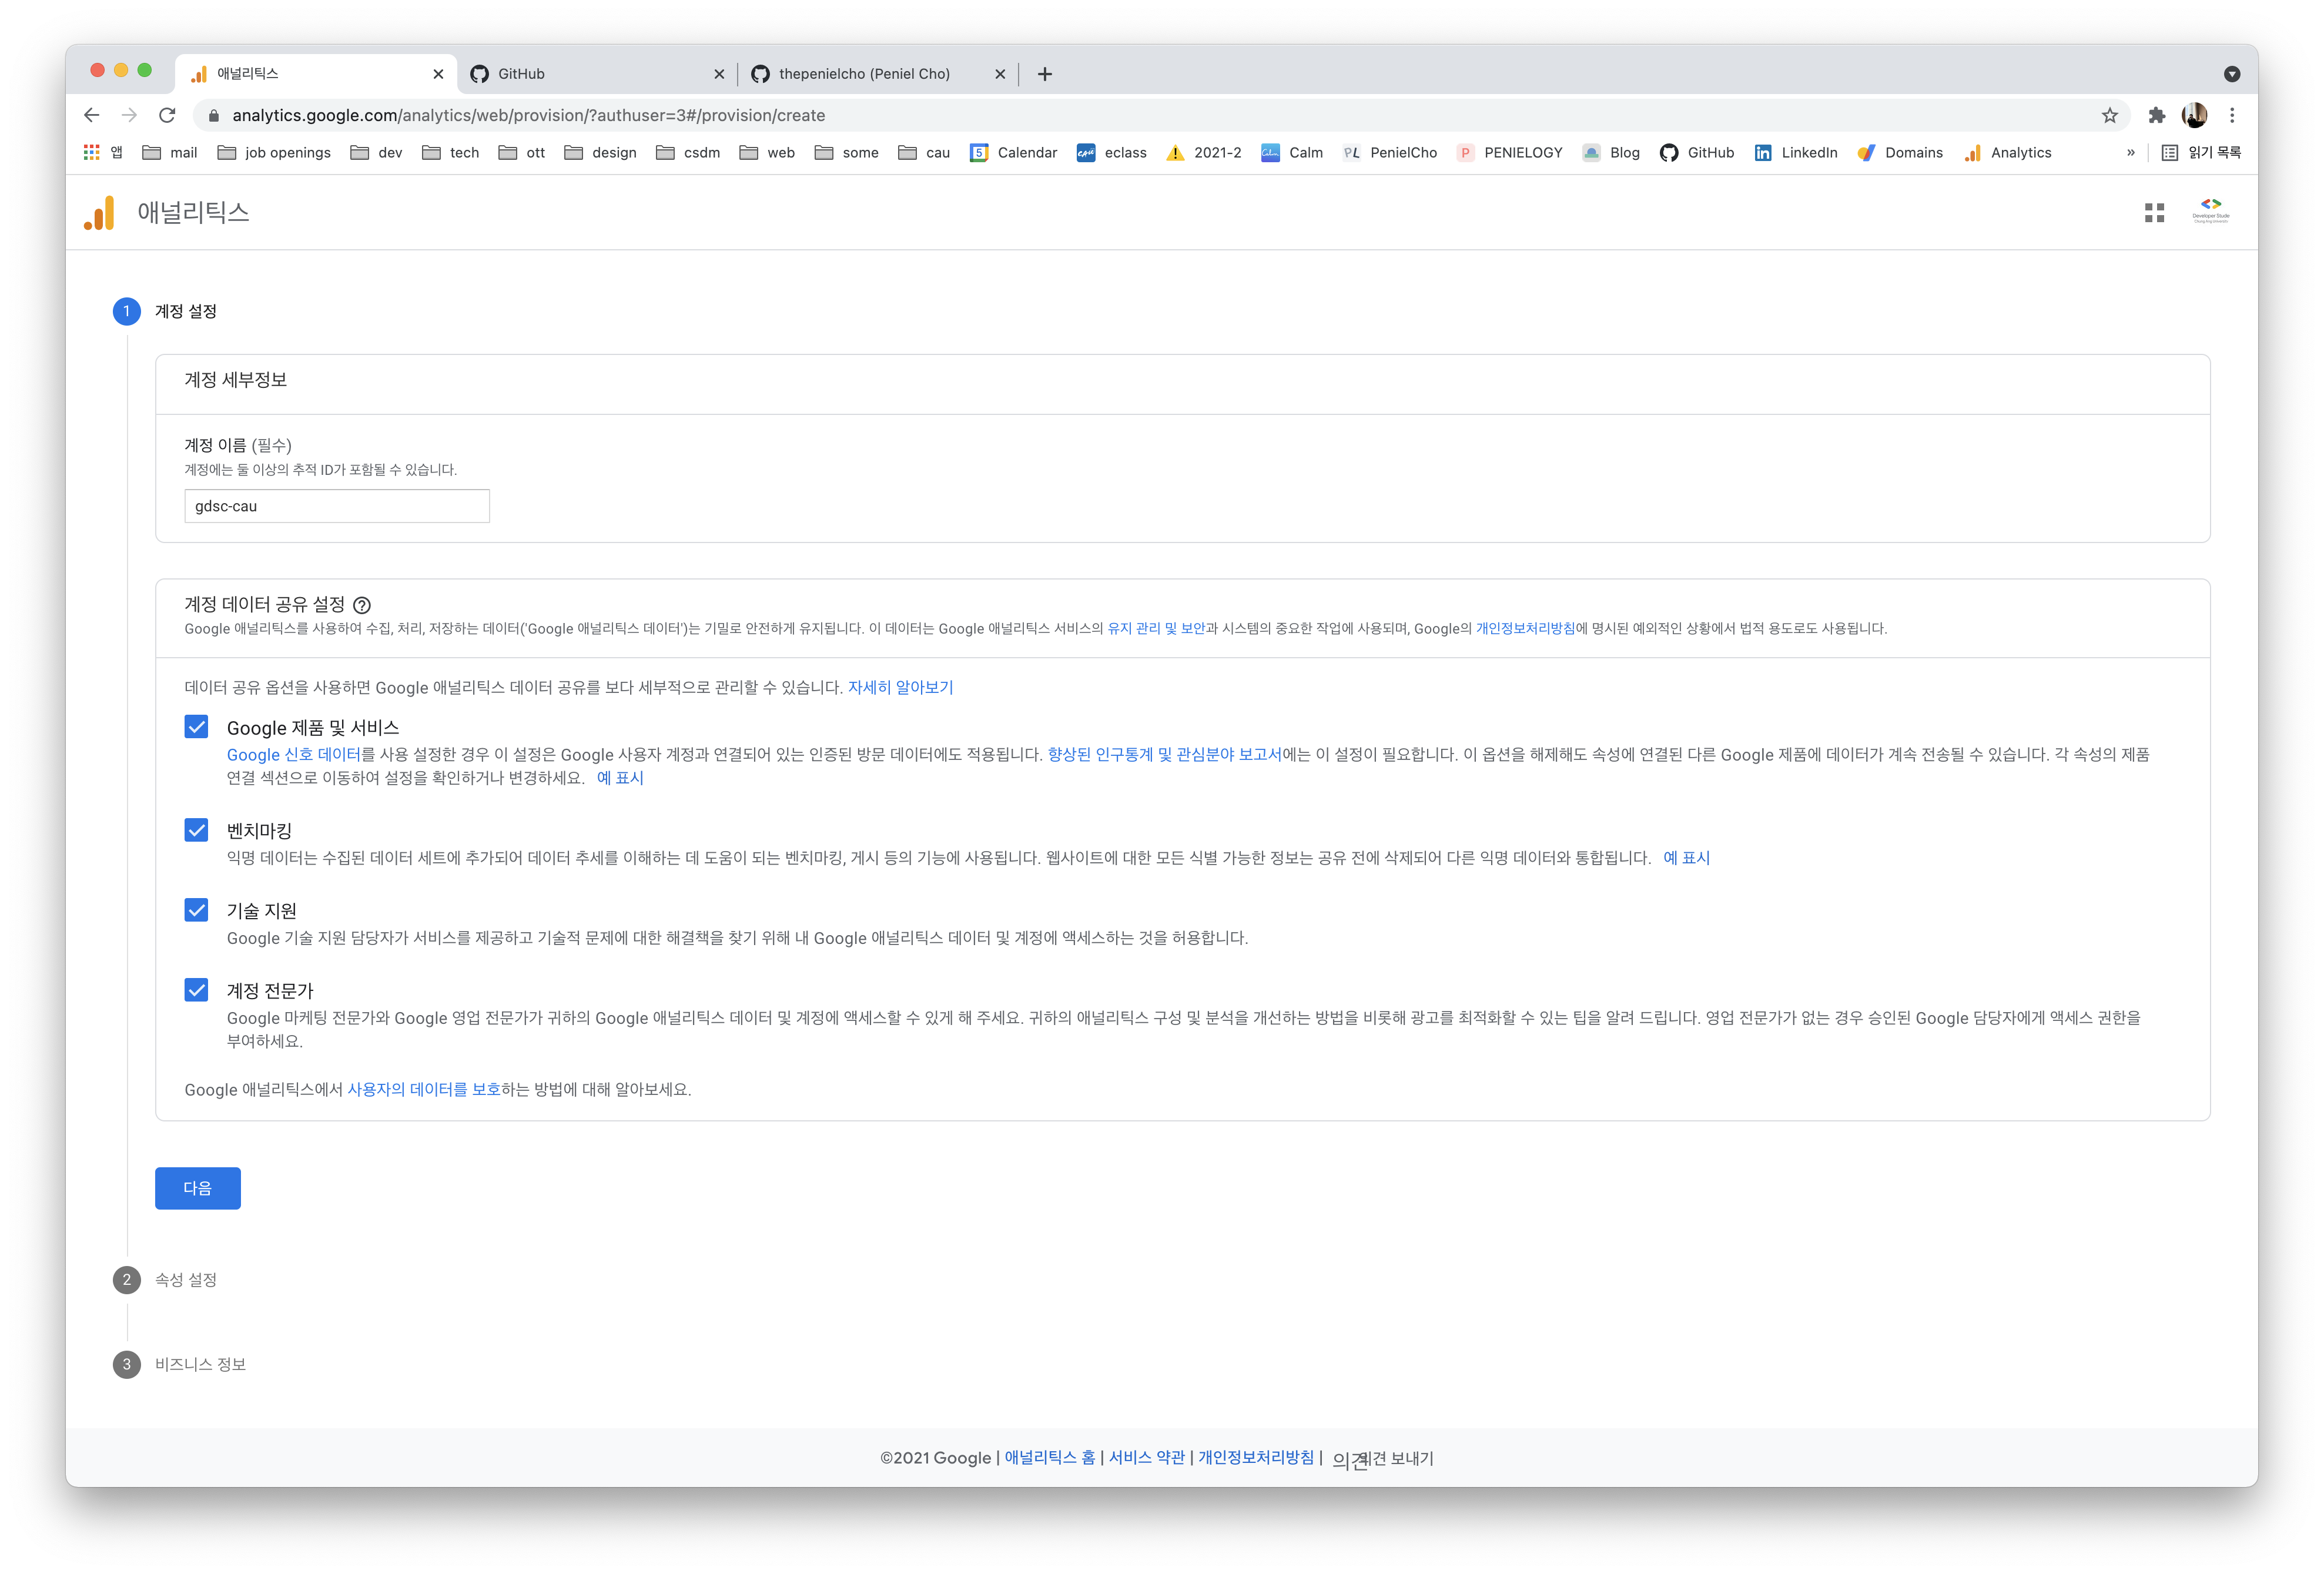Image resolution: width=2324 pixels, height=1574 pixels.
Task: Open the Chrome three-dot menu
Action: [x=2232, y=115]
